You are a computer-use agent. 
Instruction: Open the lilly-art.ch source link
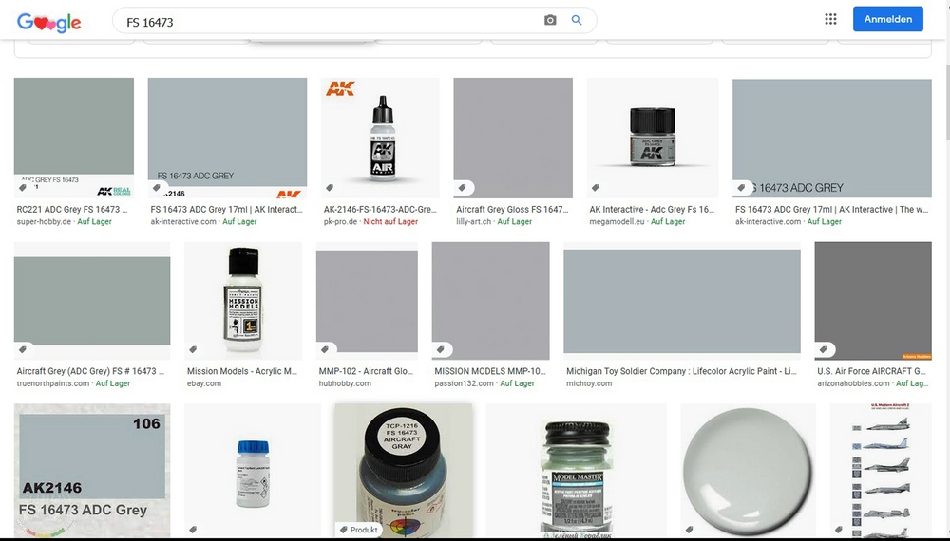click(474, 221)
